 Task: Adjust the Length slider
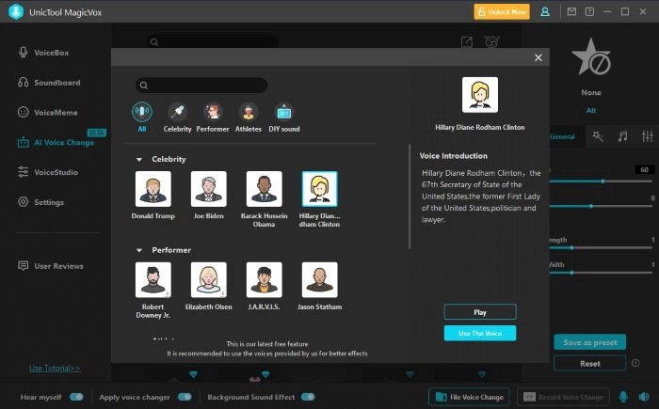click(x=601, y=248)
